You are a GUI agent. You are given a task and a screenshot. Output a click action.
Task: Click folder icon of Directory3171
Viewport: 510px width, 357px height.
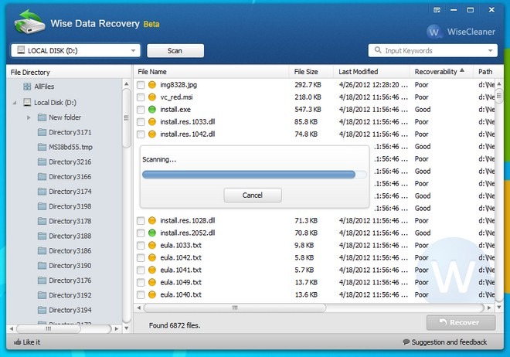(x=42, y=132)
